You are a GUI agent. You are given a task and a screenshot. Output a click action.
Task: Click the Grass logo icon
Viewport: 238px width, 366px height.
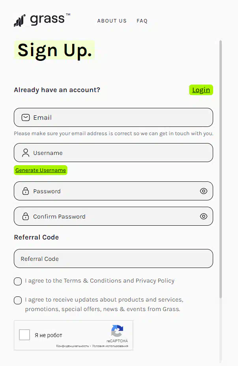coord(20,20)
